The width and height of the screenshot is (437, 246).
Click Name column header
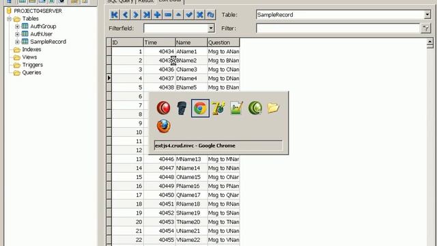(191, 42)
